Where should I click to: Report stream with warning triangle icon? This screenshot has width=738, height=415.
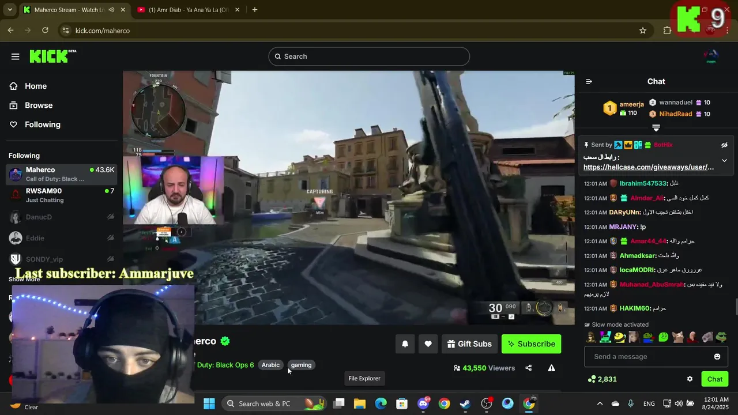[551, 368]
